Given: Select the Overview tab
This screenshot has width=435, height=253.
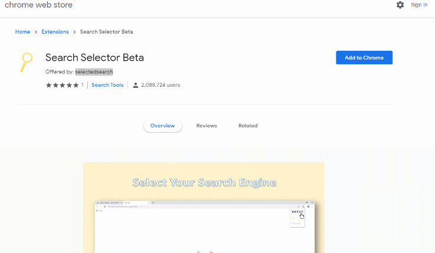Looking at the screenshot, I should coord(162,126).
